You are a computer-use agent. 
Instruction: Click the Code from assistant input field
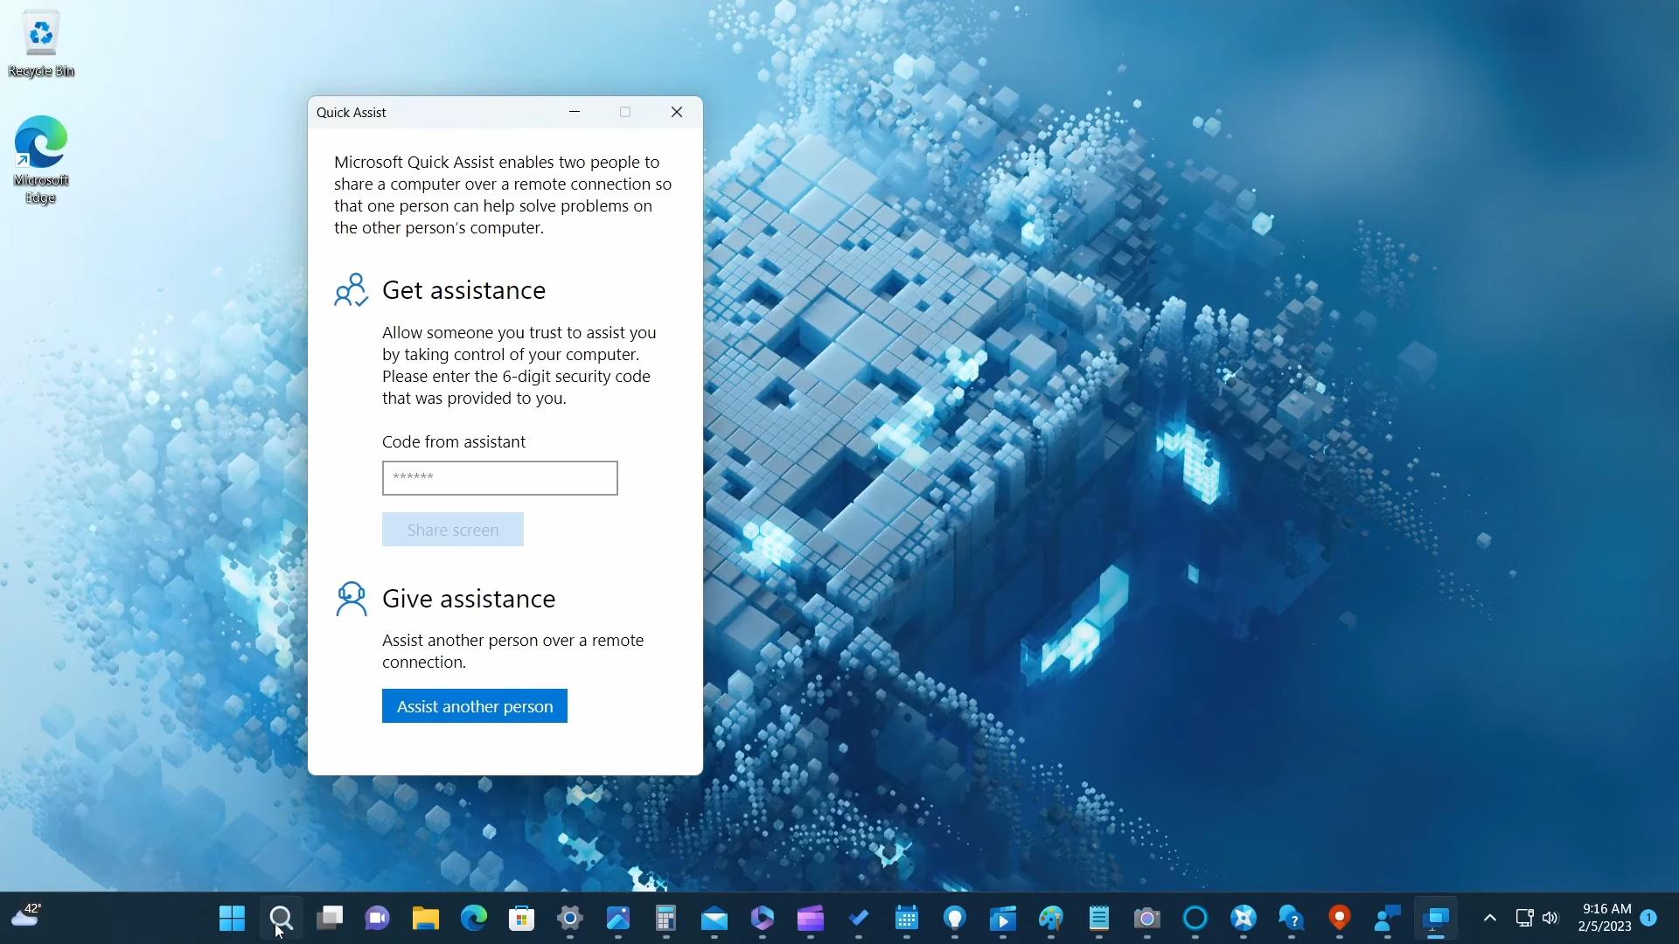[x=499, y=478]
